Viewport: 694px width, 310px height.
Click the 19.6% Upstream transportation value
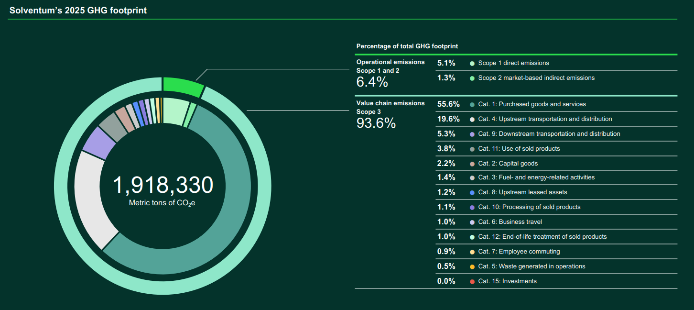[448, 119]
